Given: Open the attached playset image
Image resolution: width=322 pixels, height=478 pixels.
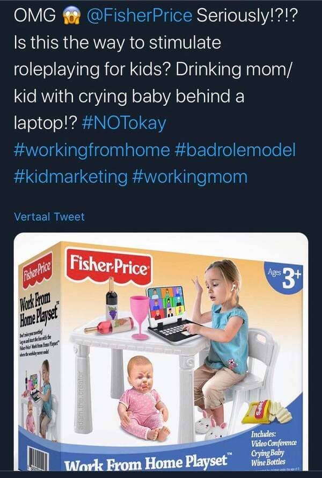Looking at the screenshot, I should (161, 351).
